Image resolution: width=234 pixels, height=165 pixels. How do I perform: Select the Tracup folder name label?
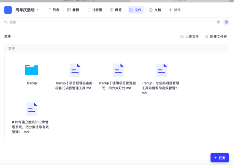pyautogui.click(x=32, y=83)
